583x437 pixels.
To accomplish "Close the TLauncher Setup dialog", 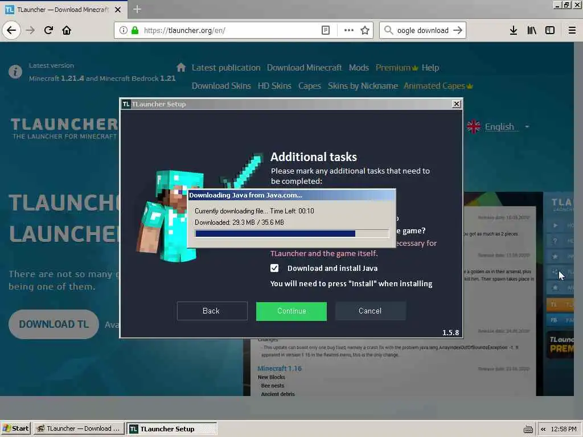I will click(x=457, y=104).
